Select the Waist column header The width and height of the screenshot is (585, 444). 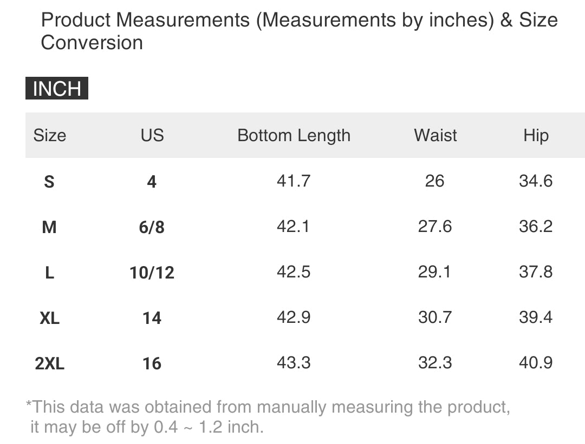(435, 135)
